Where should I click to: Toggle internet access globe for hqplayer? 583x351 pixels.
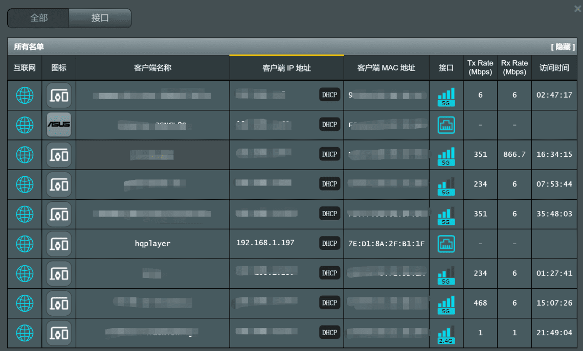24,244
